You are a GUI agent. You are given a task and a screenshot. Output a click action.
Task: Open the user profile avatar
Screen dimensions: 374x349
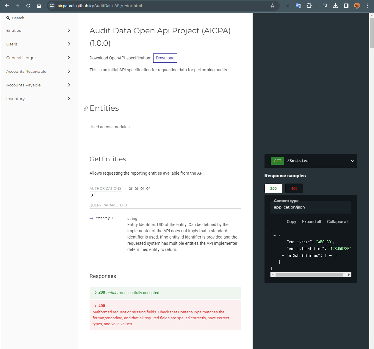[357, 6]
